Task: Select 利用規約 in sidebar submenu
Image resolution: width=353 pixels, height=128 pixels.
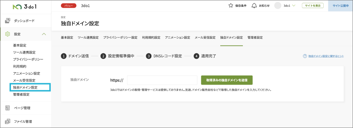Action: [20, 66]
